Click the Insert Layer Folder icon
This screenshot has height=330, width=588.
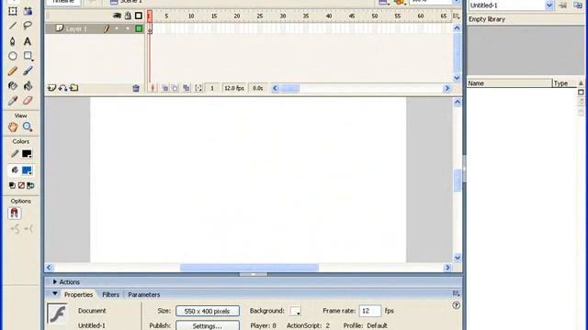coord(74,88)
